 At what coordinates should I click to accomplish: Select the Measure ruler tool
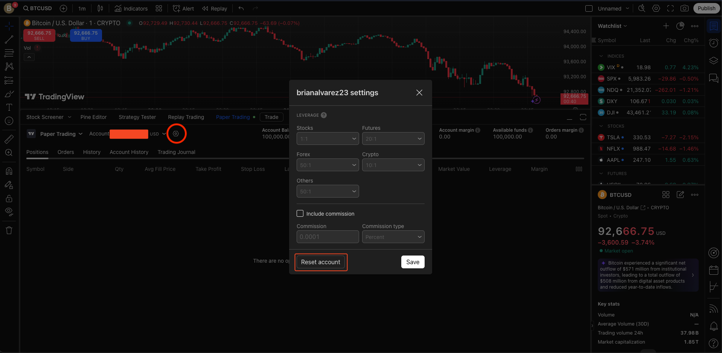(9, 139)
